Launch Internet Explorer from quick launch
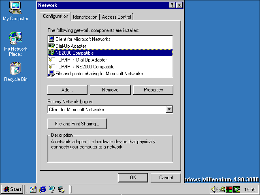 coord(43,189)
